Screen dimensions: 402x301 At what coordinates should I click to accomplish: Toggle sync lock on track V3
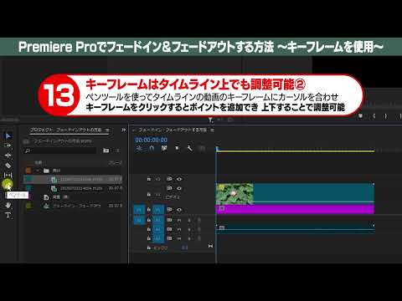(x=169, y=179)
